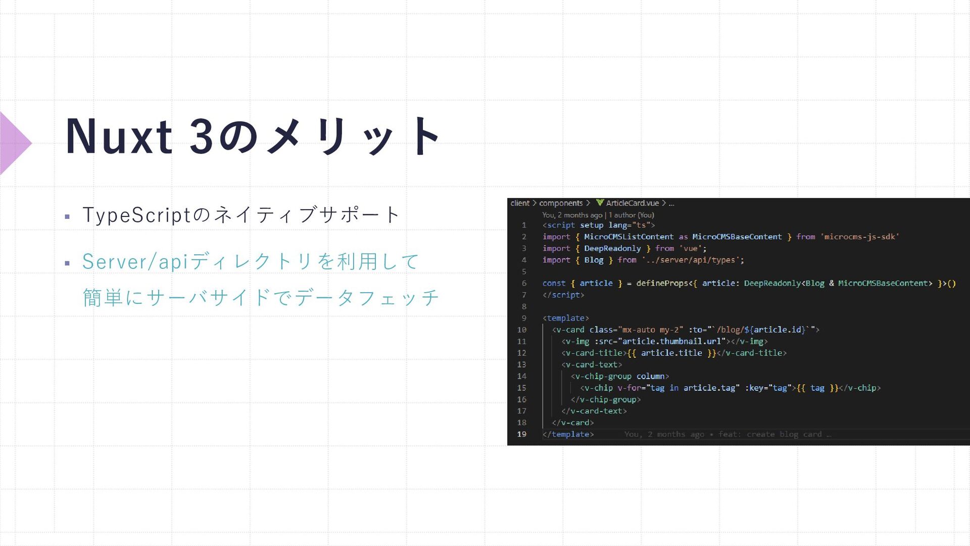Click line number 1 in the gutter
This screenshot has width=970, height=546.
pyautogui.click(x=524, y=225)
